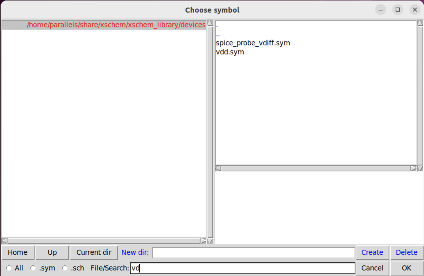
Task: Go Up one directory
Action: [x=52, y=252]
